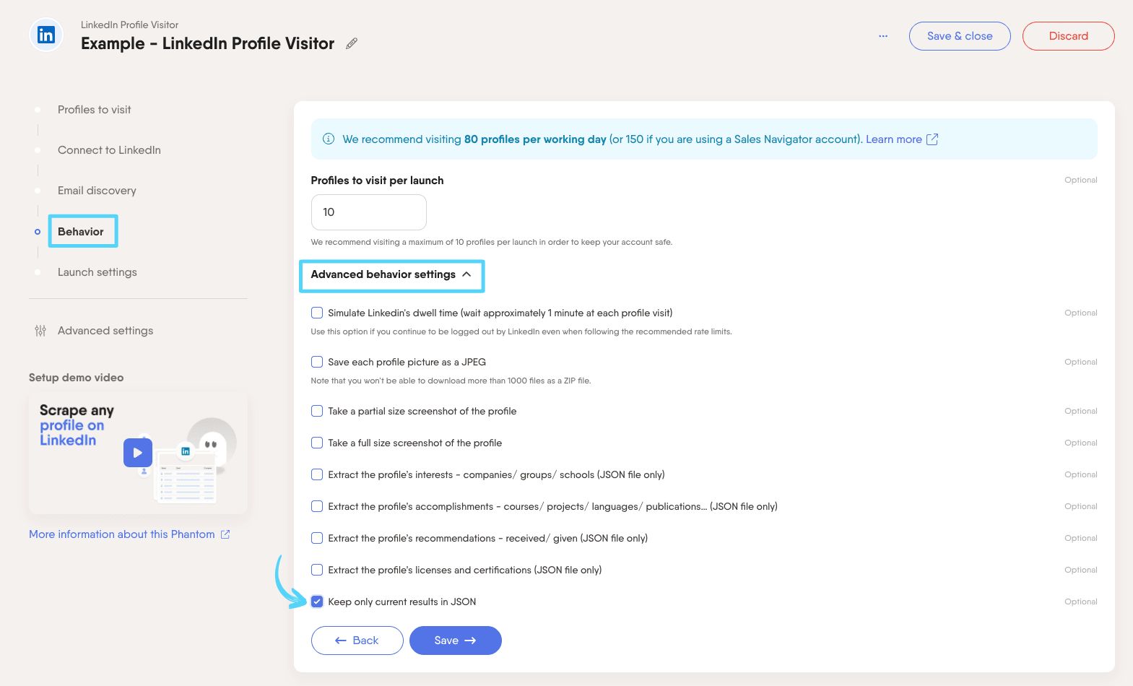Click external link icon beside Learn more
The image size is (1133, 686).
[x=932, y=139]
